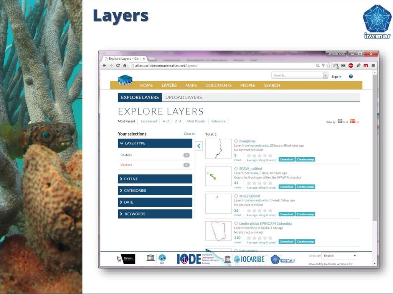Image resolution: width=393 pixels, height=294 pixels.
Task: Click in the Search input field
Action: 297,75
